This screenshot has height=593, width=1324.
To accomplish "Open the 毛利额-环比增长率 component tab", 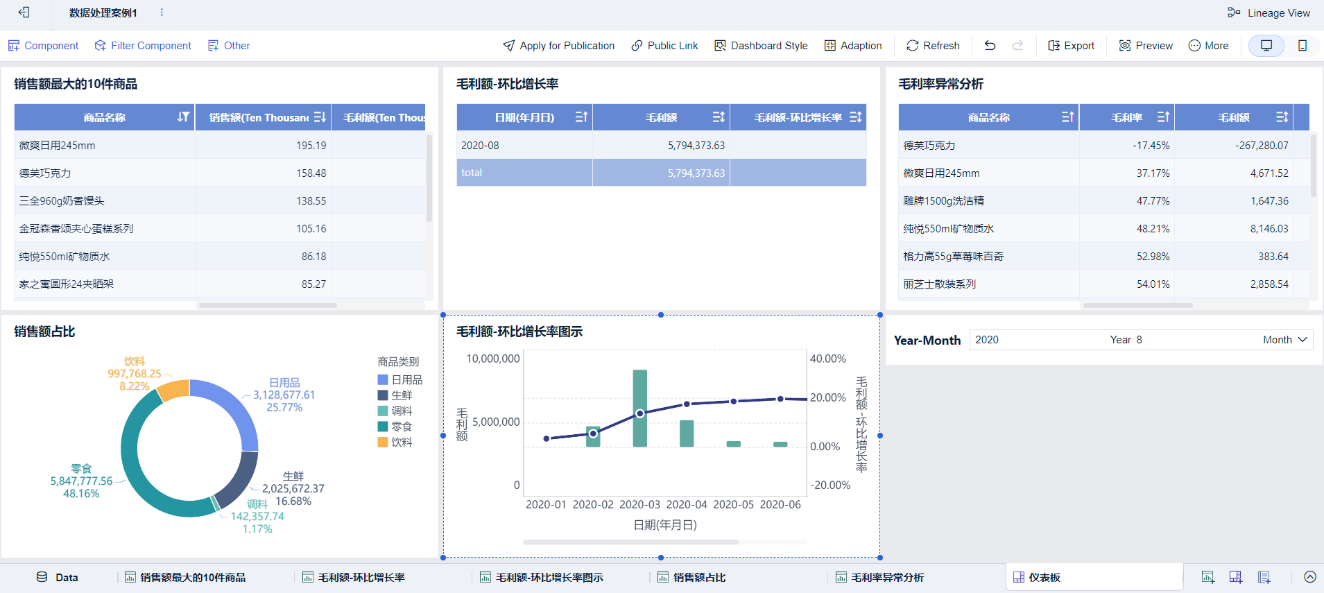I will click(x=354, y=577).
